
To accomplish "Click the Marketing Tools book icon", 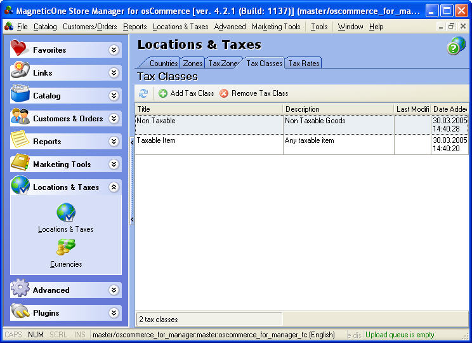I will [20, 162].
